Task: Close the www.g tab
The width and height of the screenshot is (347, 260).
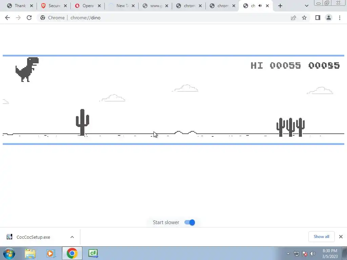Action: [167, 6]
